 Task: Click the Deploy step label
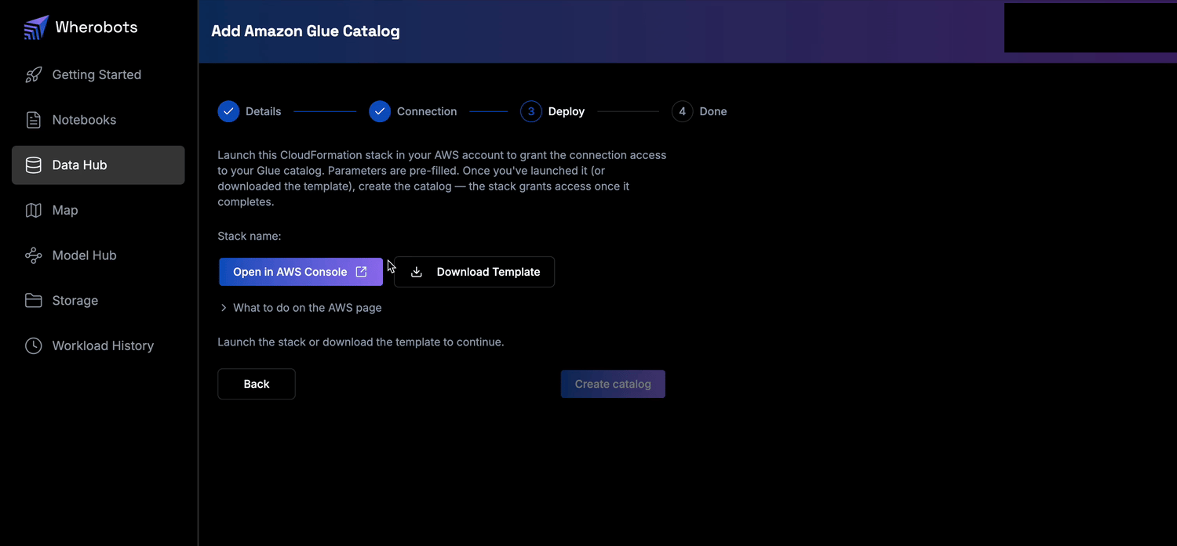[567, 111]
